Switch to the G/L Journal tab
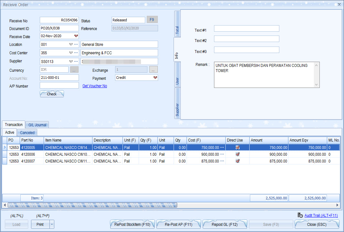 click(37, 125)
